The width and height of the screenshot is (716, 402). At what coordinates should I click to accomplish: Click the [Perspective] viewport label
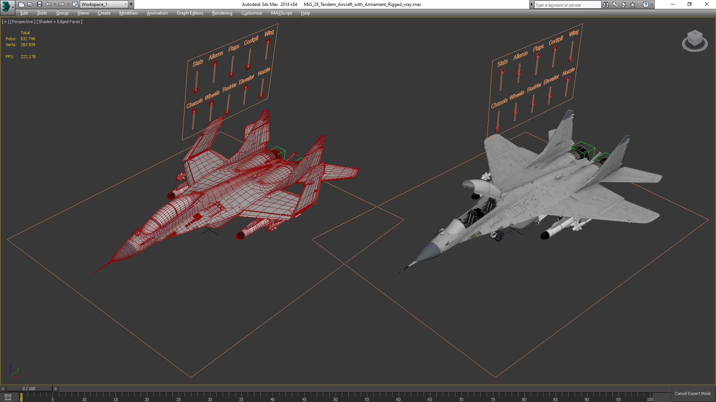23,22
